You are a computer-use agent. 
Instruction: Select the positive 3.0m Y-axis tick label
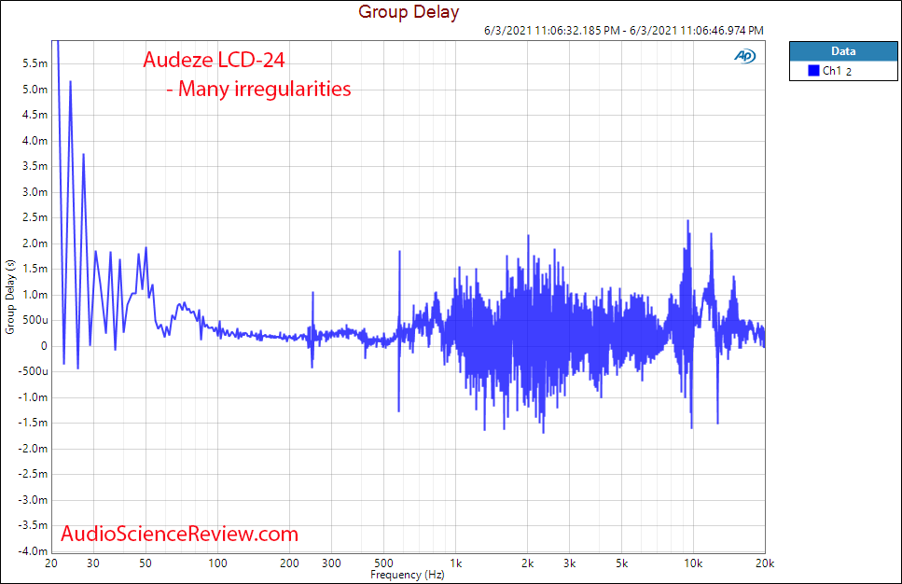tap(35, 191)
